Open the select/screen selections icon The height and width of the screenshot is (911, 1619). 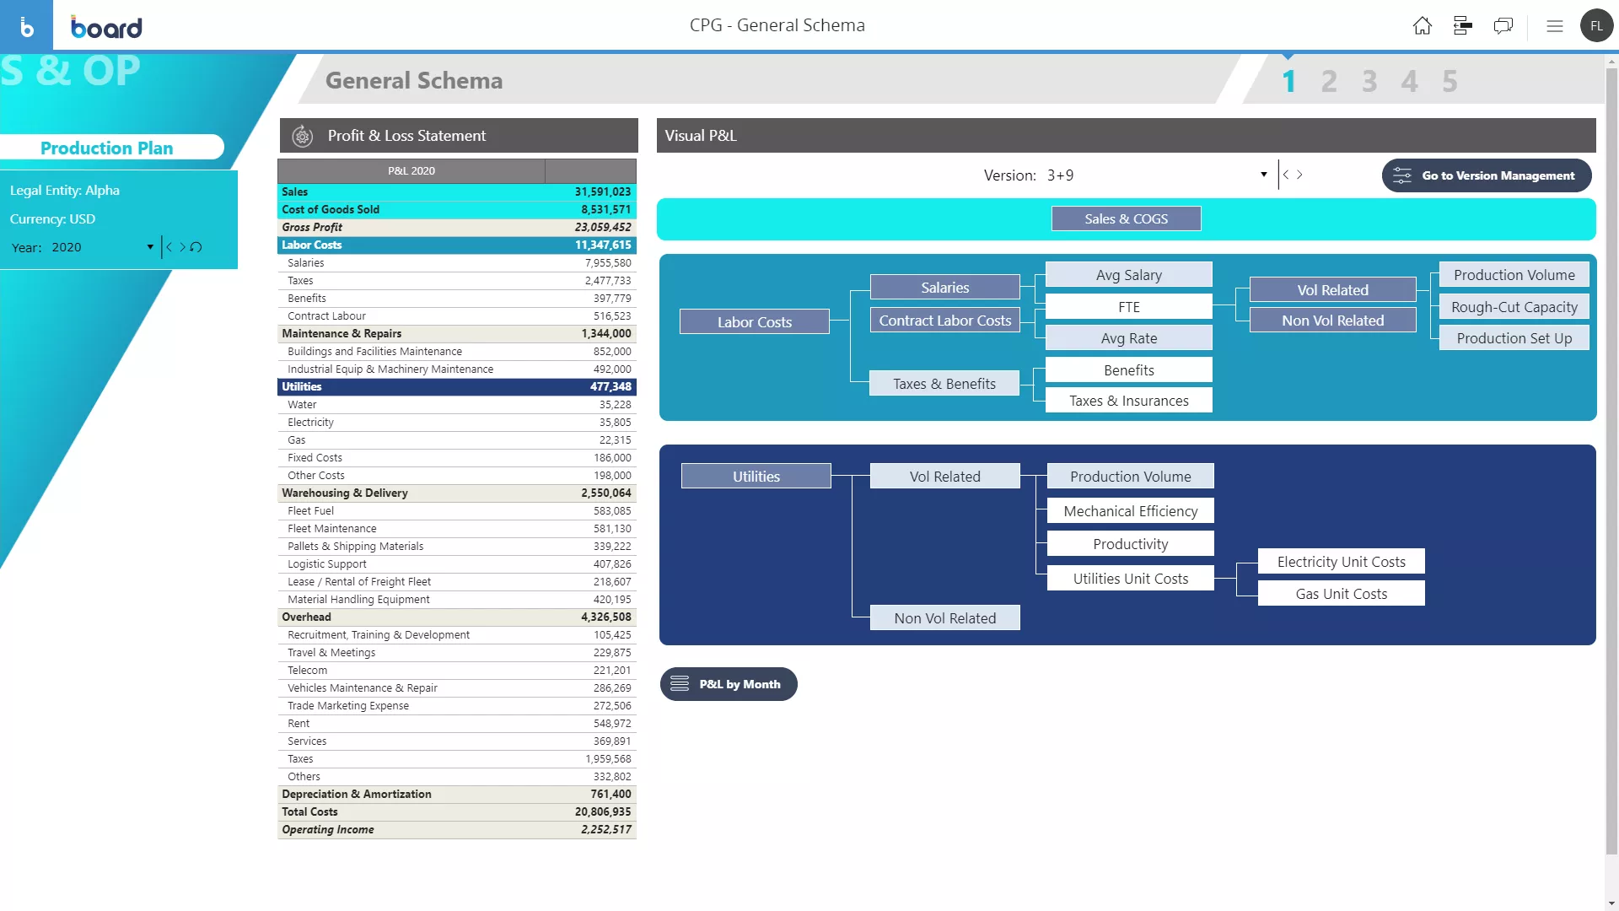coord(1463,26)
